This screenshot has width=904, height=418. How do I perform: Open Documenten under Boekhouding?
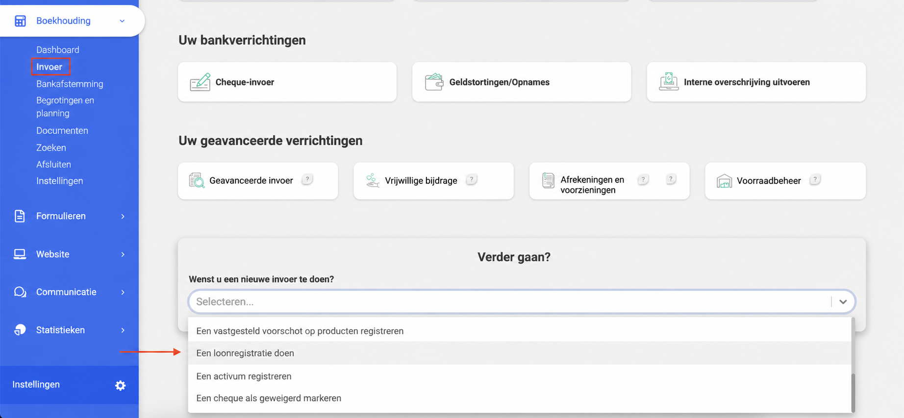point(62,130)
